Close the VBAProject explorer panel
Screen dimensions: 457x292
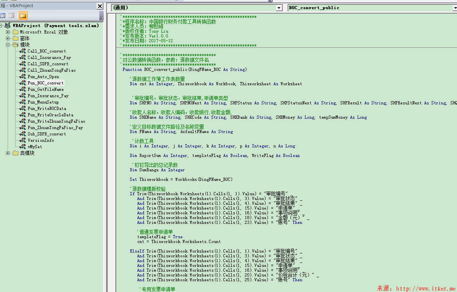click(x=100, y=6)
